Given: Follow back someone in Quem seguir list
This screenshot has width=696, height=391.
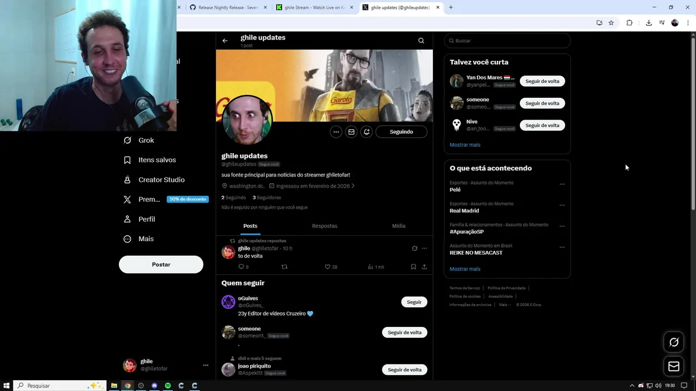Looking at the screenshot, I should pos(405,332).
